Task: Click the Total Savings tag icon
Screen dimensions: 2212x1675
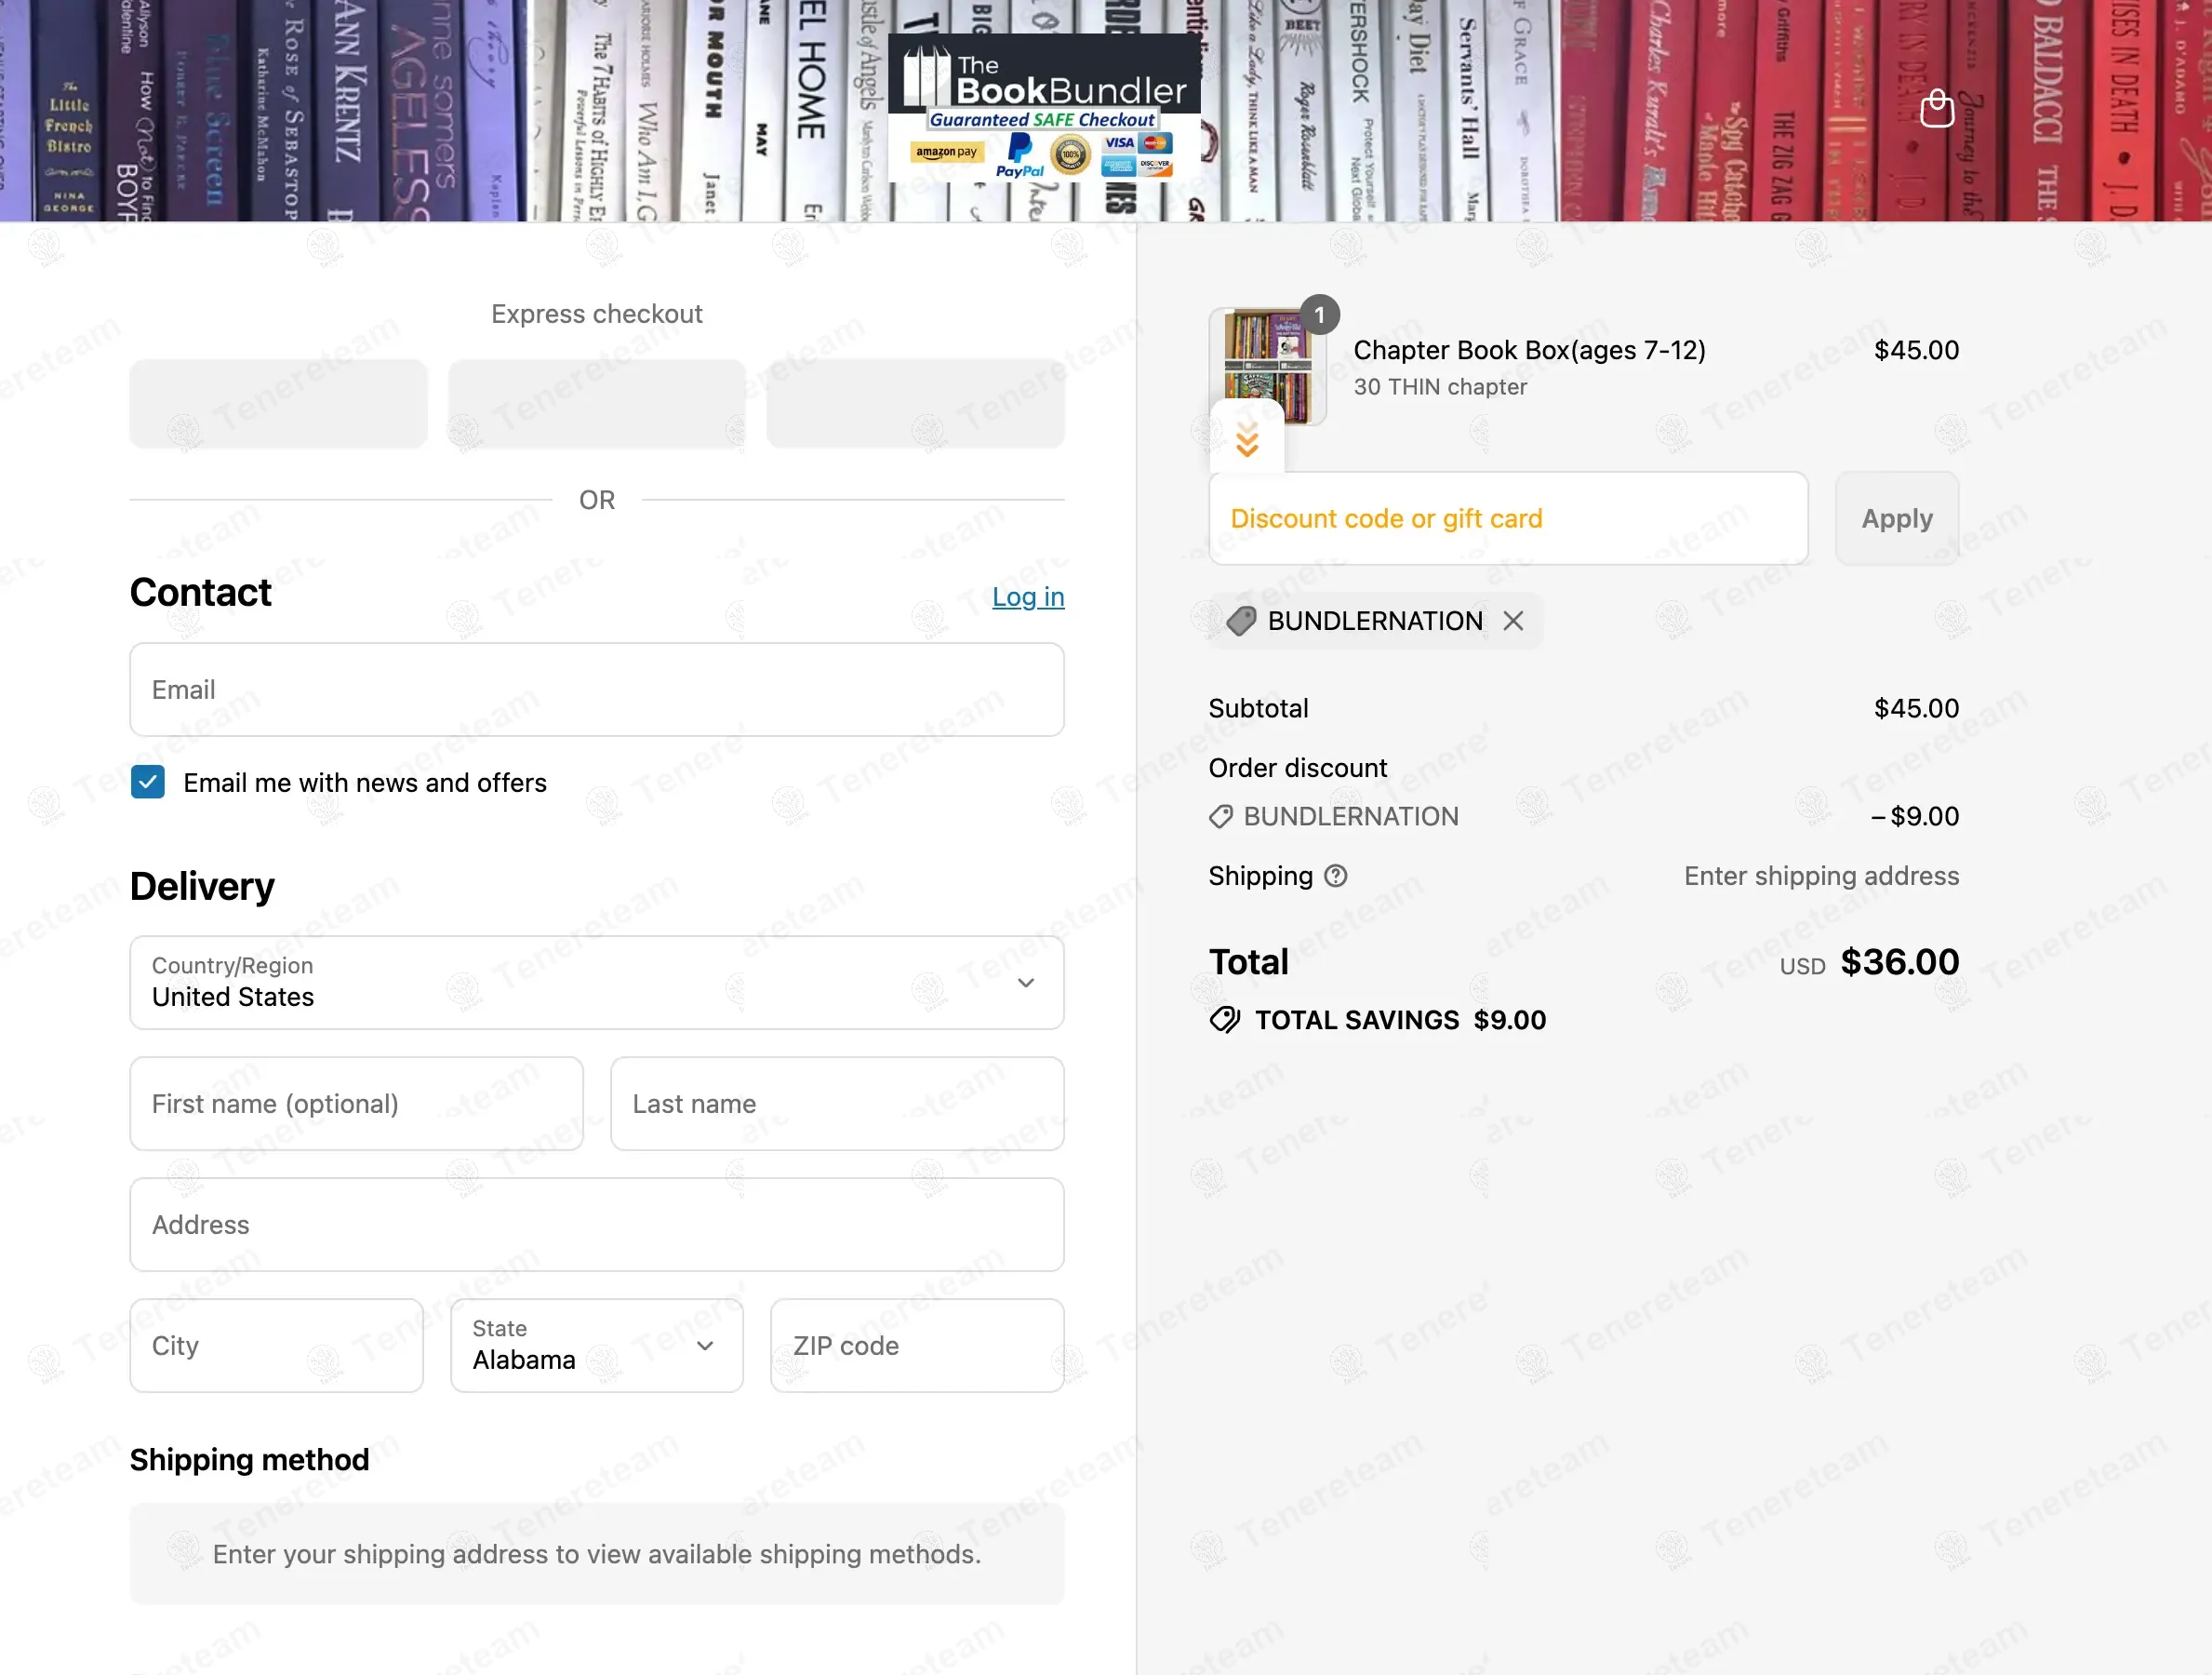Action: click(1224, 1021)
